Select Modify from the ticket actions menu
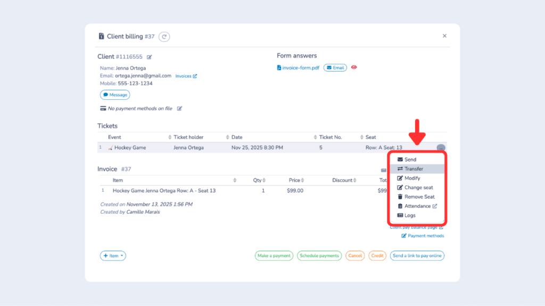545x306 pixels. click(x=400, y=178)
